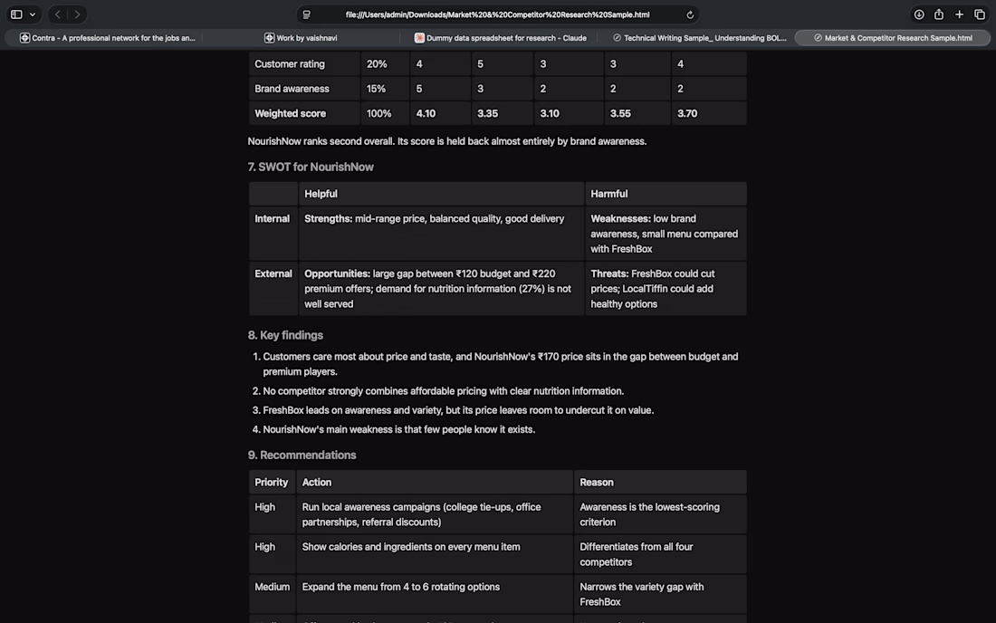
Task: Switch to the Contra professional network tab
Action: [107, 38]
